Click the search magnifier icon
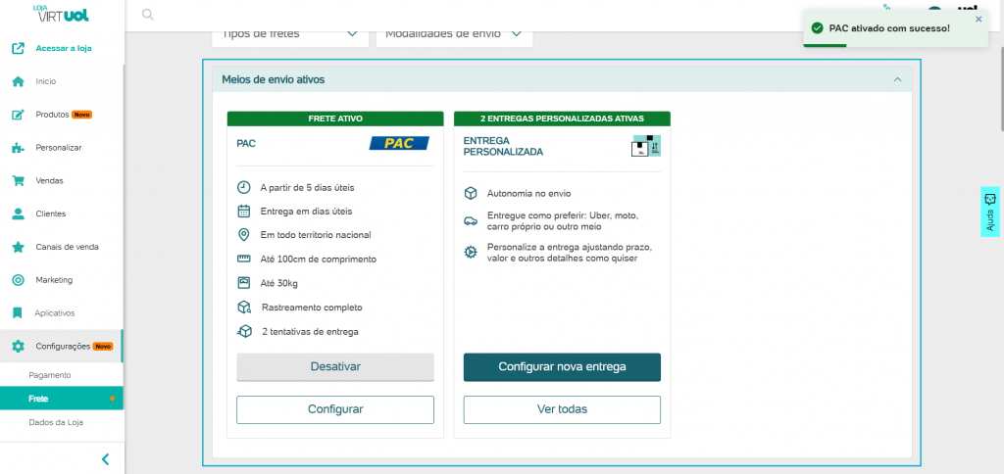Viewport: 1004px width, 474px height. [x=148, y=15]
